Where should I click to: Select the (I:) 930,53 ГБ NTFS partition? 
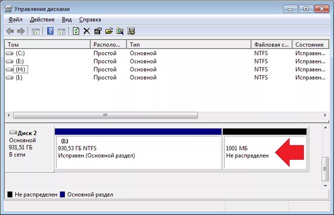138,149
